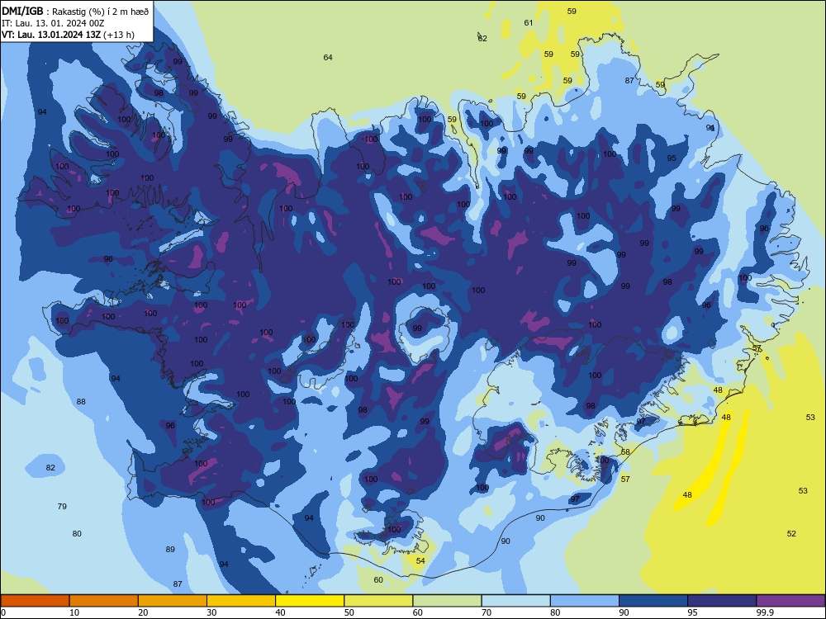826x619 pixels.
Task: Click the purple legend swatch above 99.9
Action: pyautogui.click(x=790, y=601)
